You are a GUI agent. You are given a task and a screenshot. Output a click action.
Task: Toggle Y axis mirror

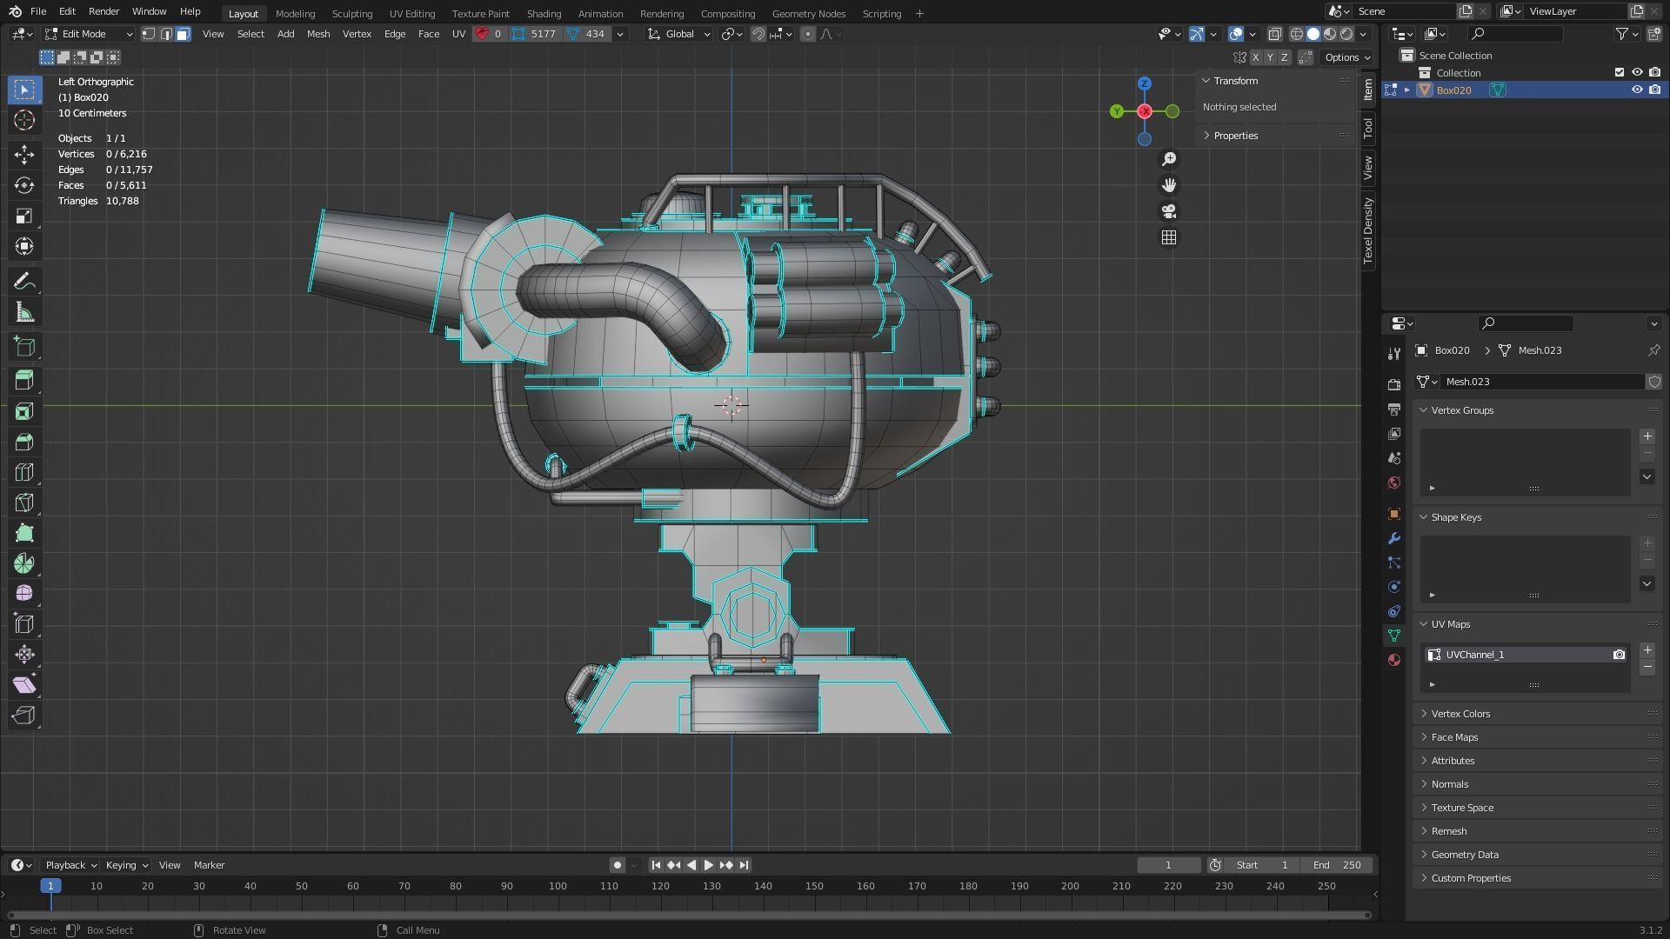click(x=1270, y=57)
